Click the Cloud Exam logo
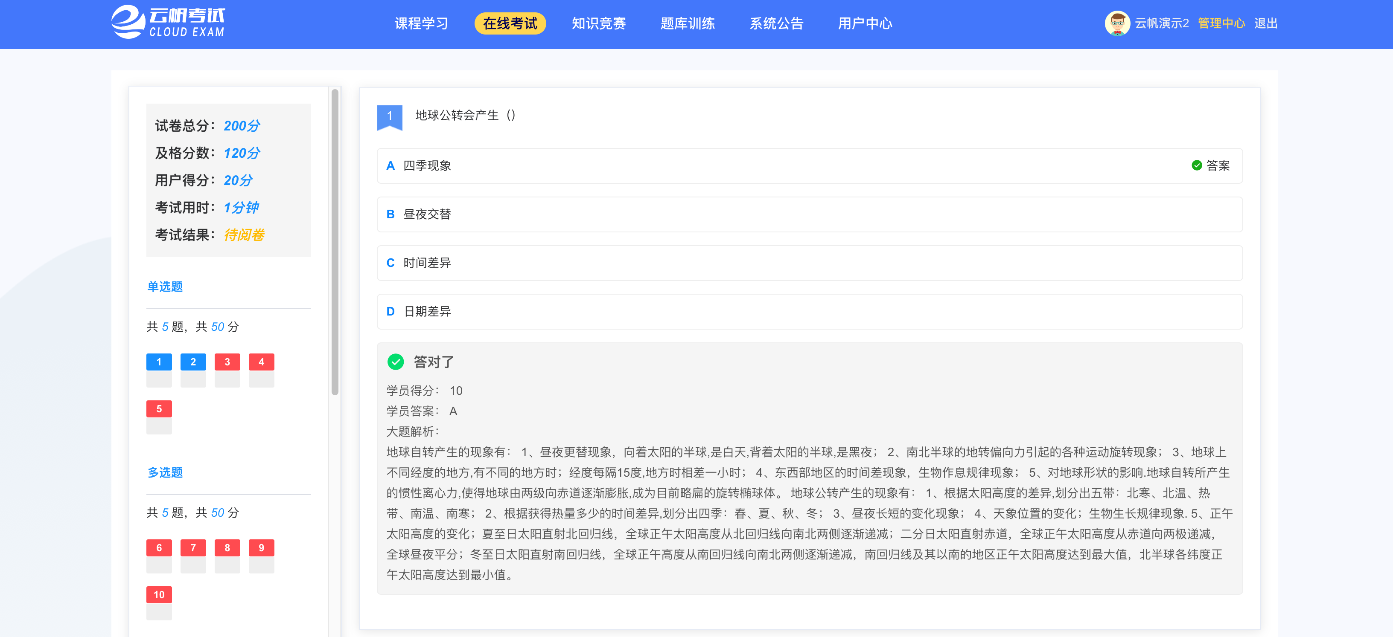The width and height of the screenshot is (1393, 637). [x=168, y=22]
